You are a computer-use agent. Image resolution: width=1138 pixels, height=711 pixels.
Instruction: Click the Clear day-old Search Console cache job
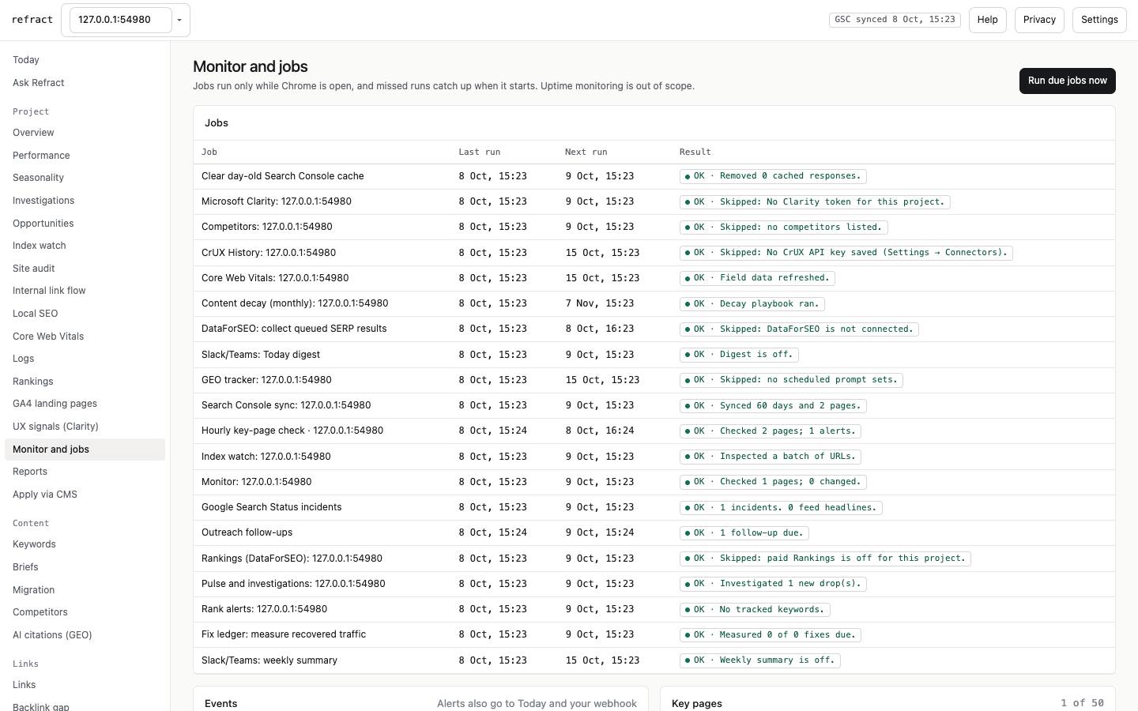coord(283,176)
